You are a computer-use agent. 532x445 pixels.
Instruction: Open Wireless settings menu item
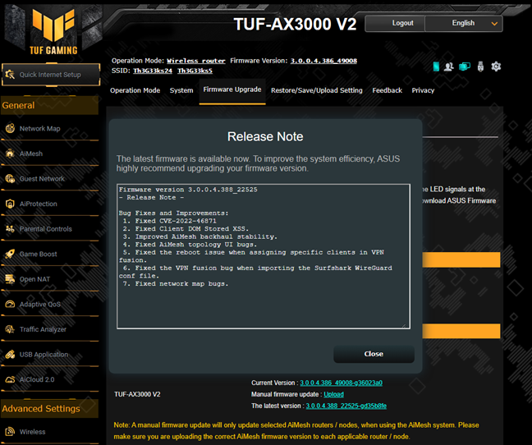(x=50, y=432)
